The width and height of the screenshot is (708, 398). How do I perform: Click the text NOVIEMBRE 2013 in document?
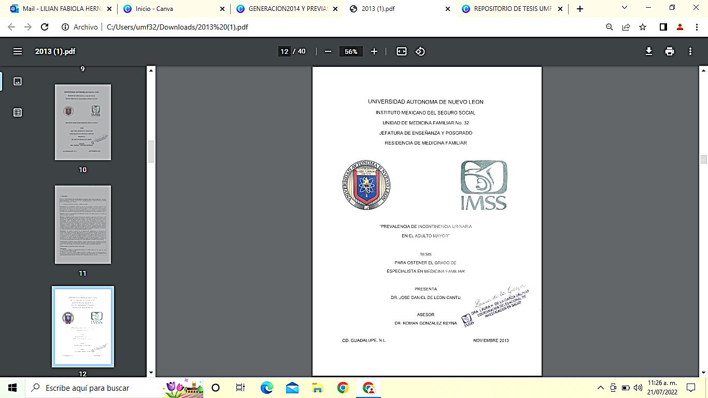tap(491, 340)
